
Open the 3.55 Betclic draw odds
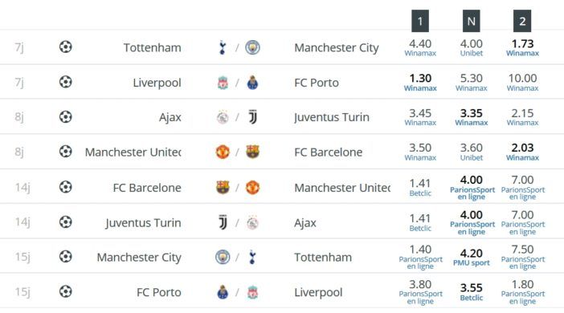471,292
